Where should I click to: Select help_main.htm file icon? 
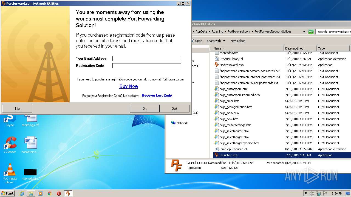click(x=216, y=113)
